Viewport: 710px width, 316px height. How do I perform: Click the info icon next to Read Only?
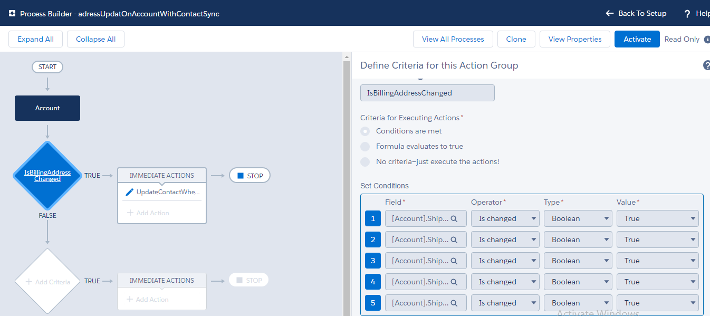707,40
